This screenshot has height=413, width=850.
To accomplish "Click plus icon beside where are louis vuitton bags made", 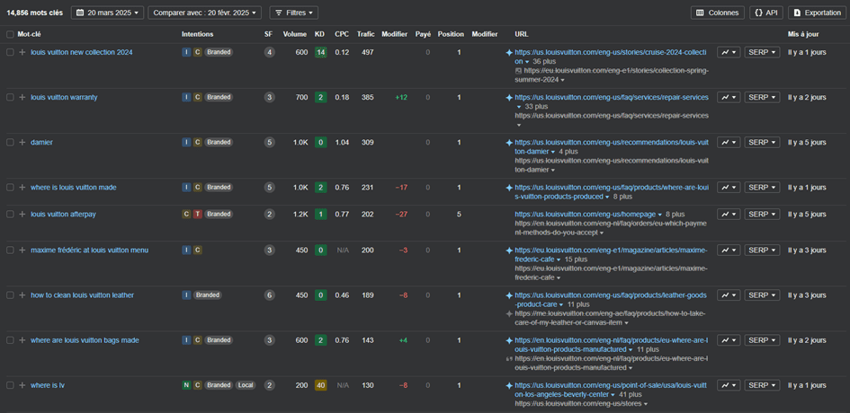I will (22, 340).
